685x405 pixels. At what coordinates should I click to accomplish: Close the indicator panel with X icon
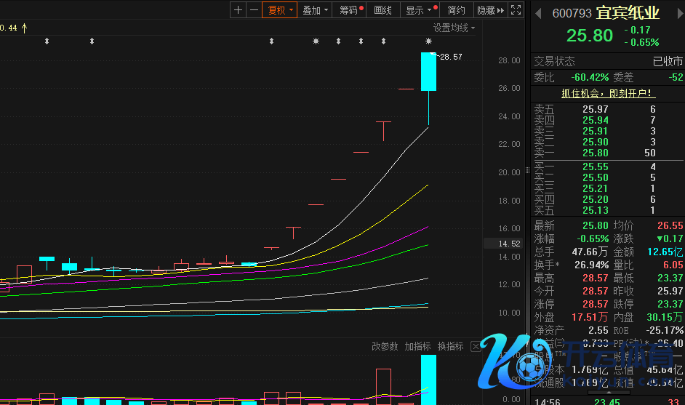[x=478, y=347]
